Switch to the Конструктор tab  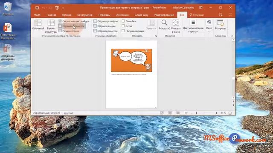tap(85, 15)
